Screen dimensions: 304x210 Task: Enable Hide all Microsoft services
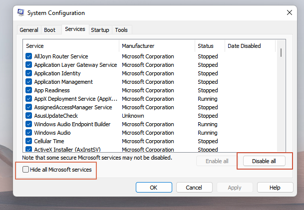click(x=26, y=170)
